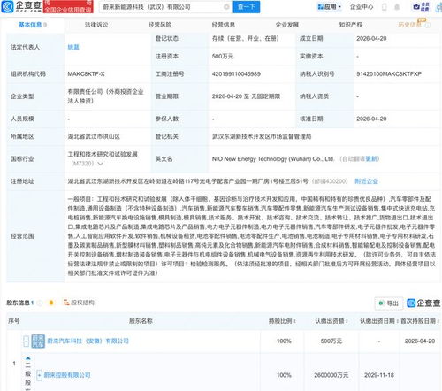Screen dimensions: 442x391
Task: Collapse the 二级股东 section arrow
Action: click(x=28, y=358)
